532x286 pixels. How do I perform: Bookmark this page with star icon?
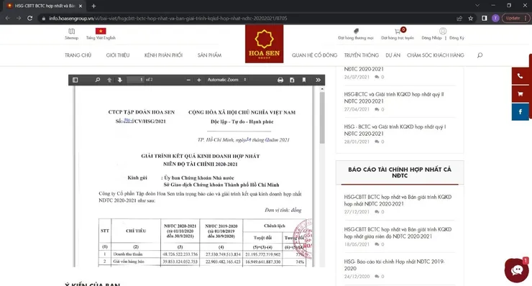(471, 18)
